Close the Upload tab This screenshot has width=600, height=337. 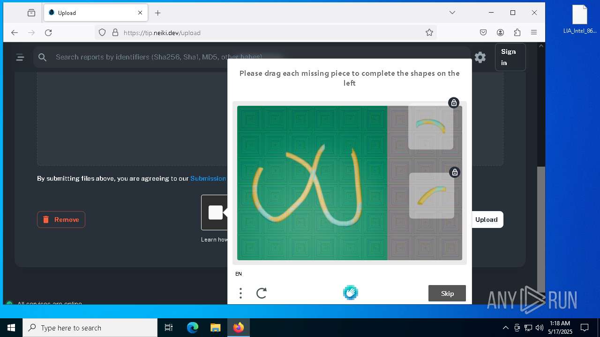point(140,13)
